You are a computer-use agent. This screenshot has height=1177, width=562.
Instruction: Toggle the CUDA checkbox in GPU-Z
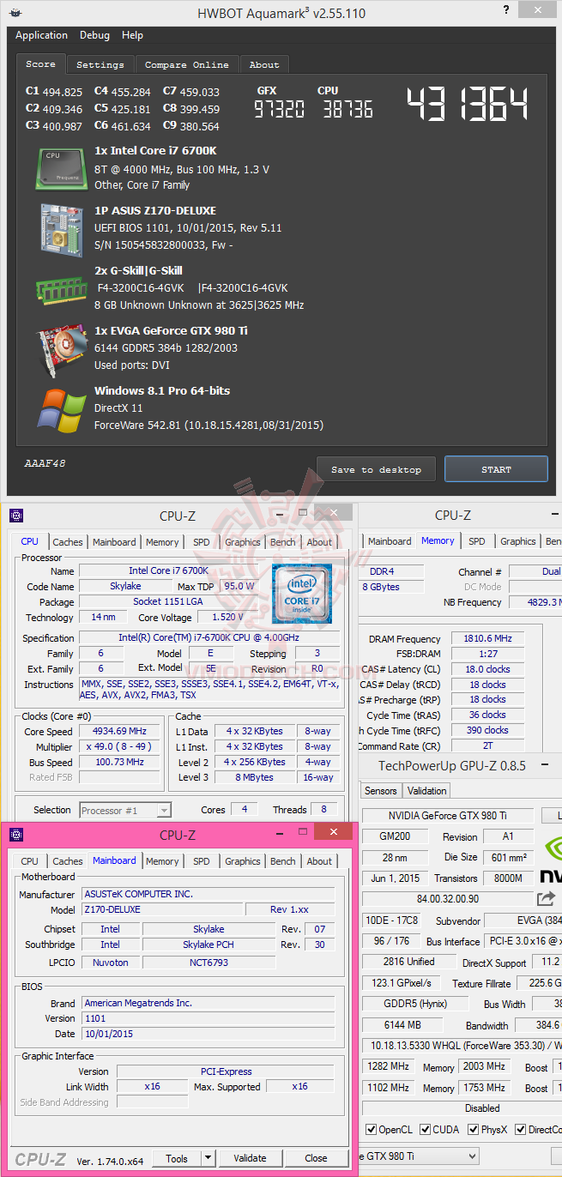[426, 1130]
